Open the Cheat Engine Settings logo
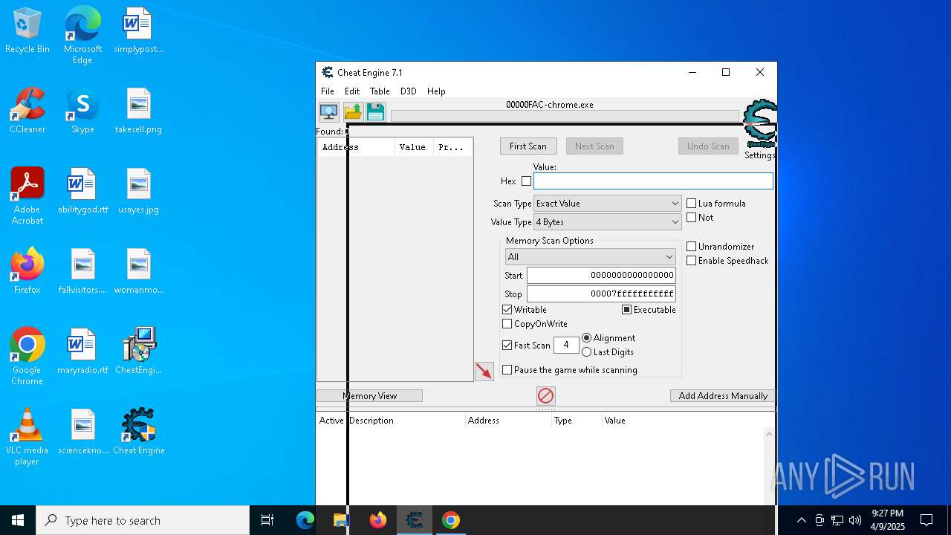 pyautogui.click(x=760, y=125)
